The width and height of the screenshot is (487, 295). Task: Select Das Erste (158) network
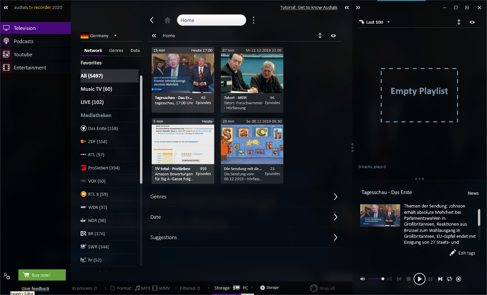coord(110,128)
